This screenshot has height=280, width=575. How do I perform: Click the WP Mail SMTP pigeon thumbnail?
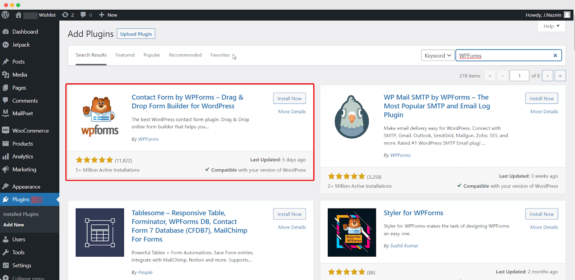pyautogui.click(x=352, y=117)
